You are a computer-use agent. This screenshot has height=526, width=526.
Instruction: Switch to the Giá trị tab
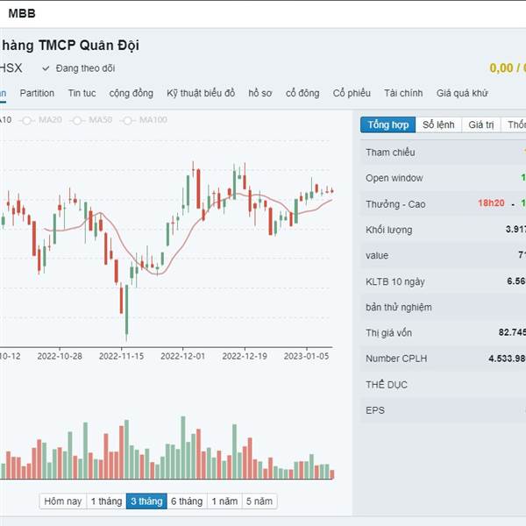[481, 124]
